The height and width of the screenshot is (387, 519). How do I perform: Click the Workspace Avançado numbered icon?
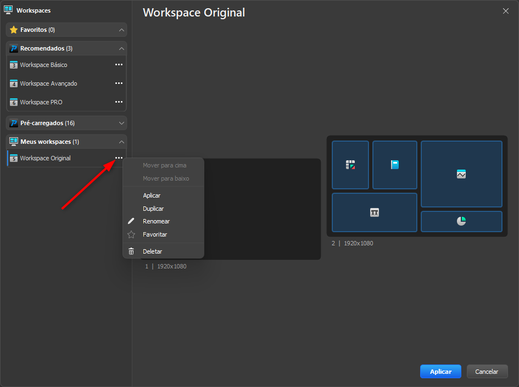(x=14, y=83)
